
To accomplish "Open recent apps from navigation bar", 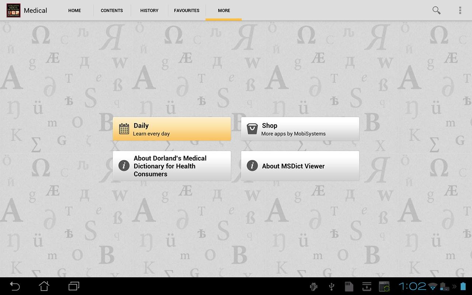I will point(74,286).
